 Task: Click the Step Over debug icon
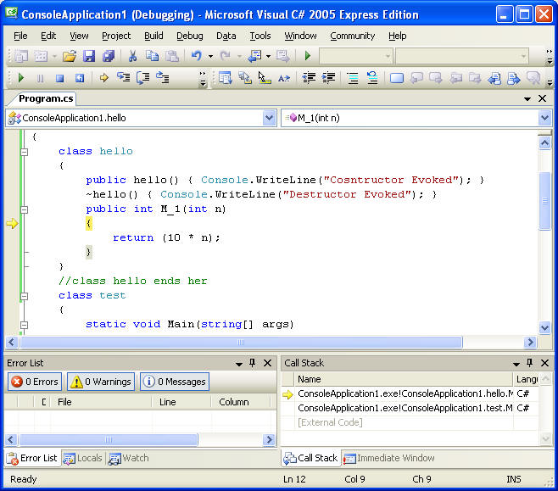[x=142, y=78]
